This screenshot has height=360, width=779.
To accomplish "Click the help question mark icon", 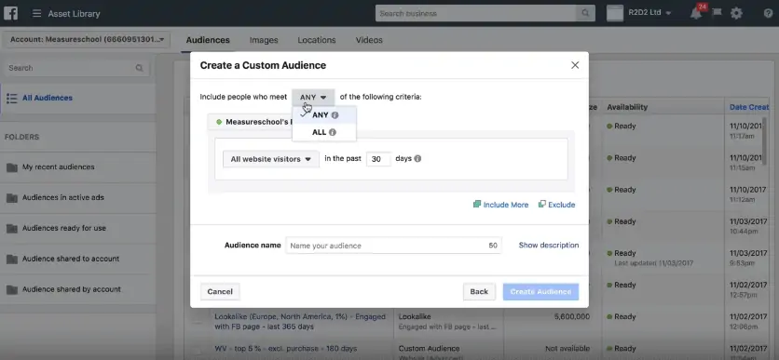I will click(768, 13).
